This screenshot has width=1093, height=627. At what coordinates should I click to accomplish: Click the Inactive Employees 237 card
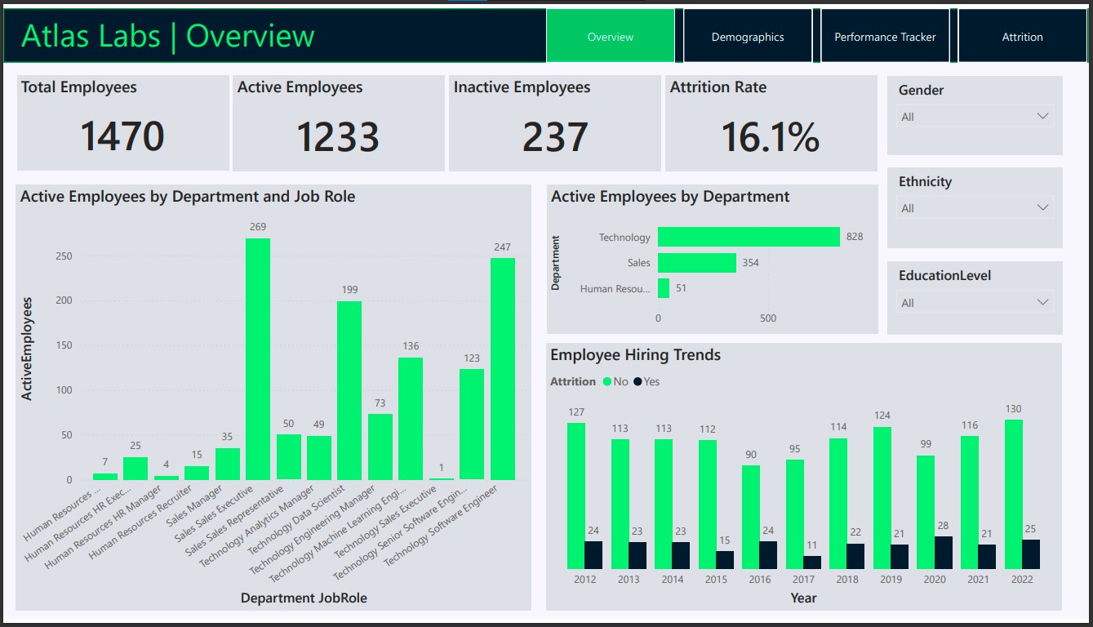(x=554, y=123)
